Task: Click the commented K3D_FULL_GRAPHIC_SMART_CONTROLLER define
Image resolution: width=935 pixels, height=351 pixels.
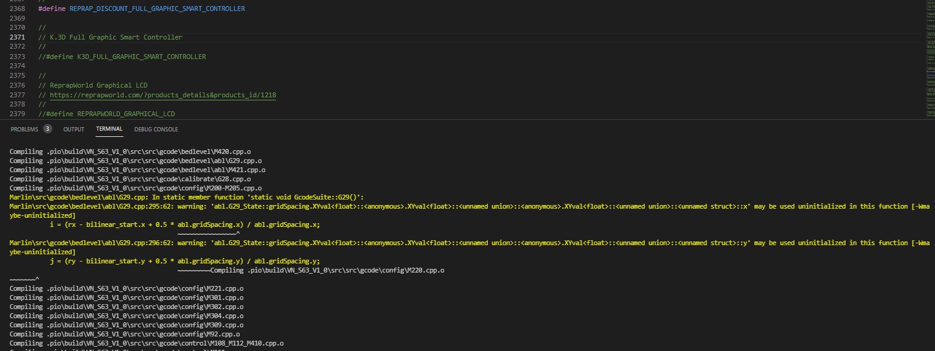Action: coord(122,57)
